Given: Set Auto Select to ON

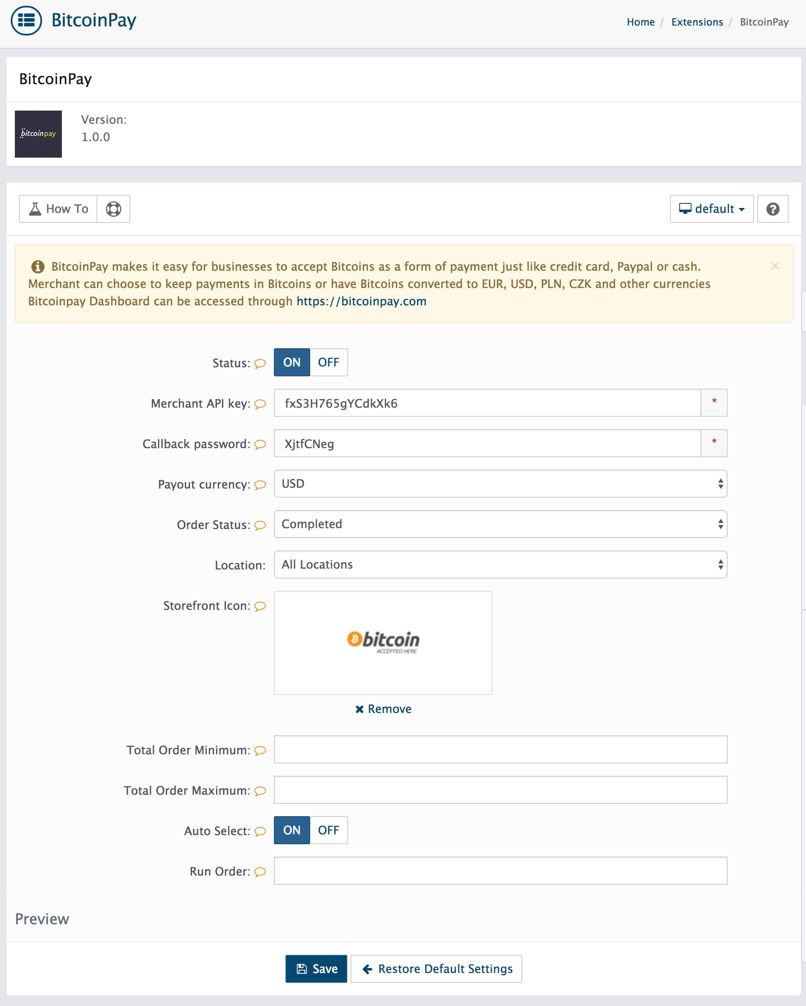Looking at the screenshot, I should 292,830.
